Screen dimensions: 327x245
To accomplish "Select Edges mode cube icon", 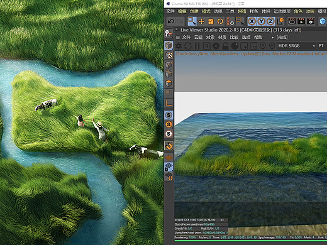I will [x=169, y=73].
